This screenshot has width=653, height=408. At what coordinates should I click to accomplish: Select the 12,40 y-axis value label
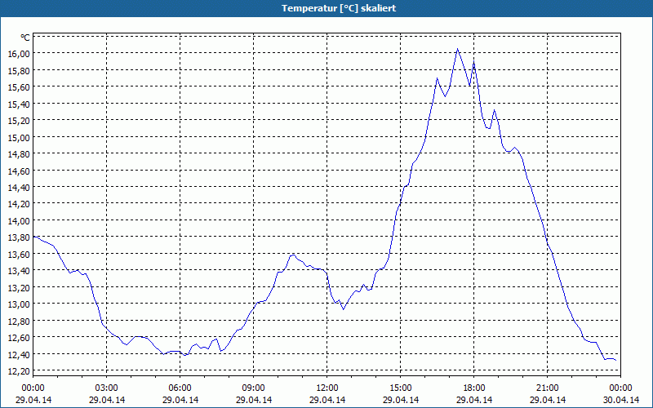(x=19, y=354)
